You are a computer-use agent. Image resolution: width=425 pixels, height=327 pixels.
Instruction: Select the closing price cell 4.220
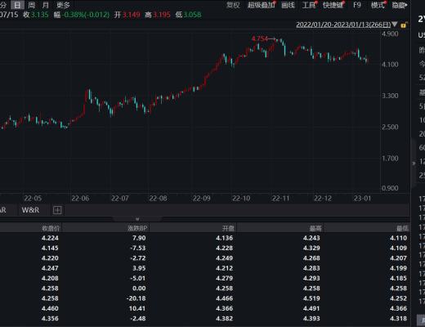(50, 258)
